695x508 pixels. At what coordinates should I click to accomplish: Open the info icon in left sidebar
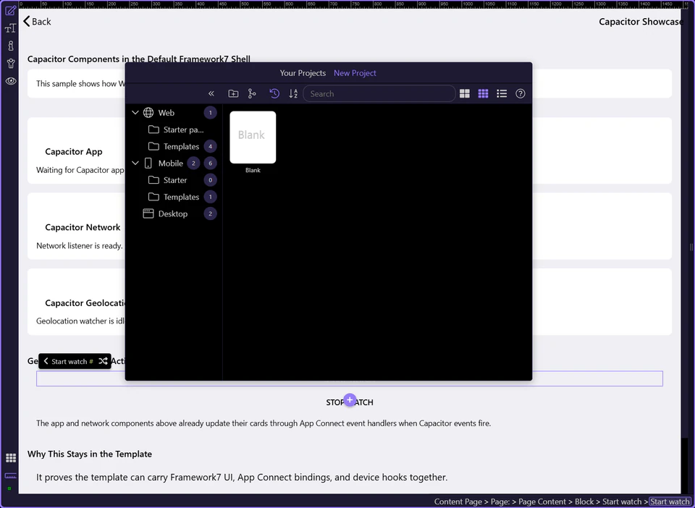coord(11,46)
